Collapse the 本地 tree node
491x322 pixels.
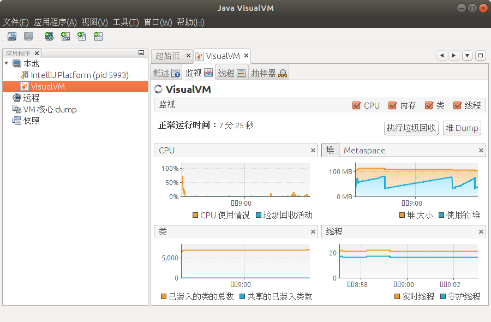6,63
